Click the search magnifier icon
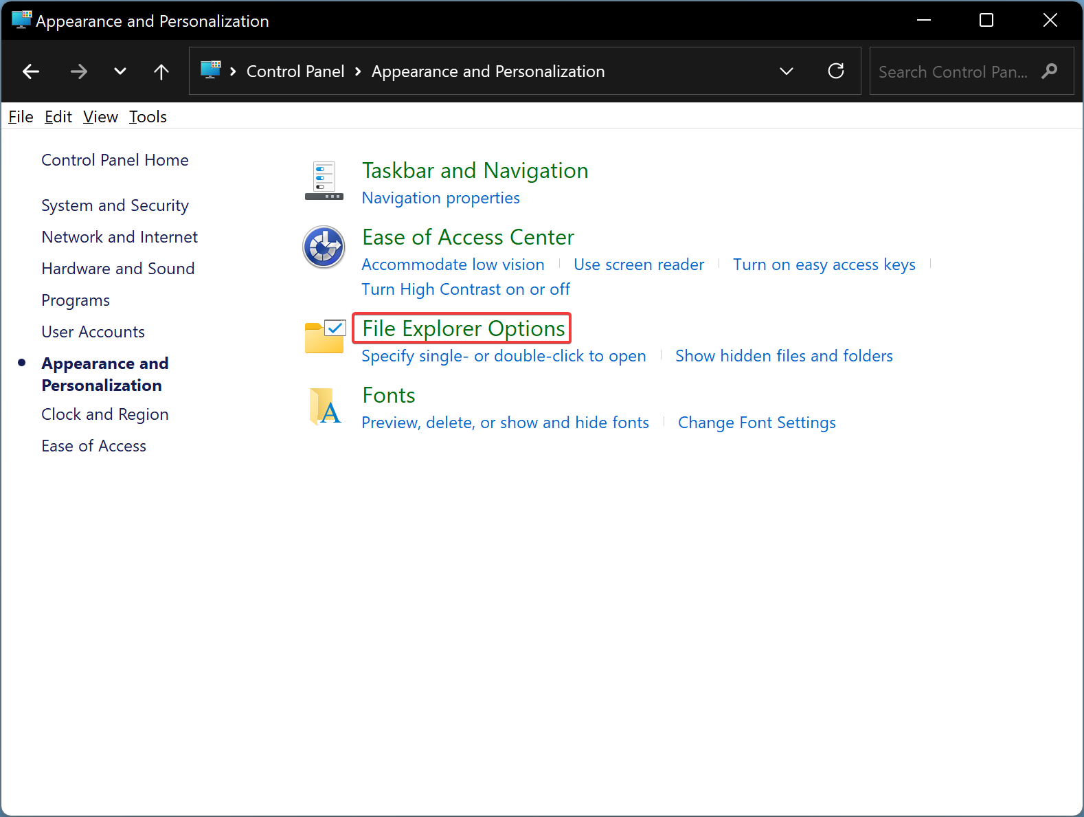Viewport: 1084px width, 817px height. (1050, 71)
